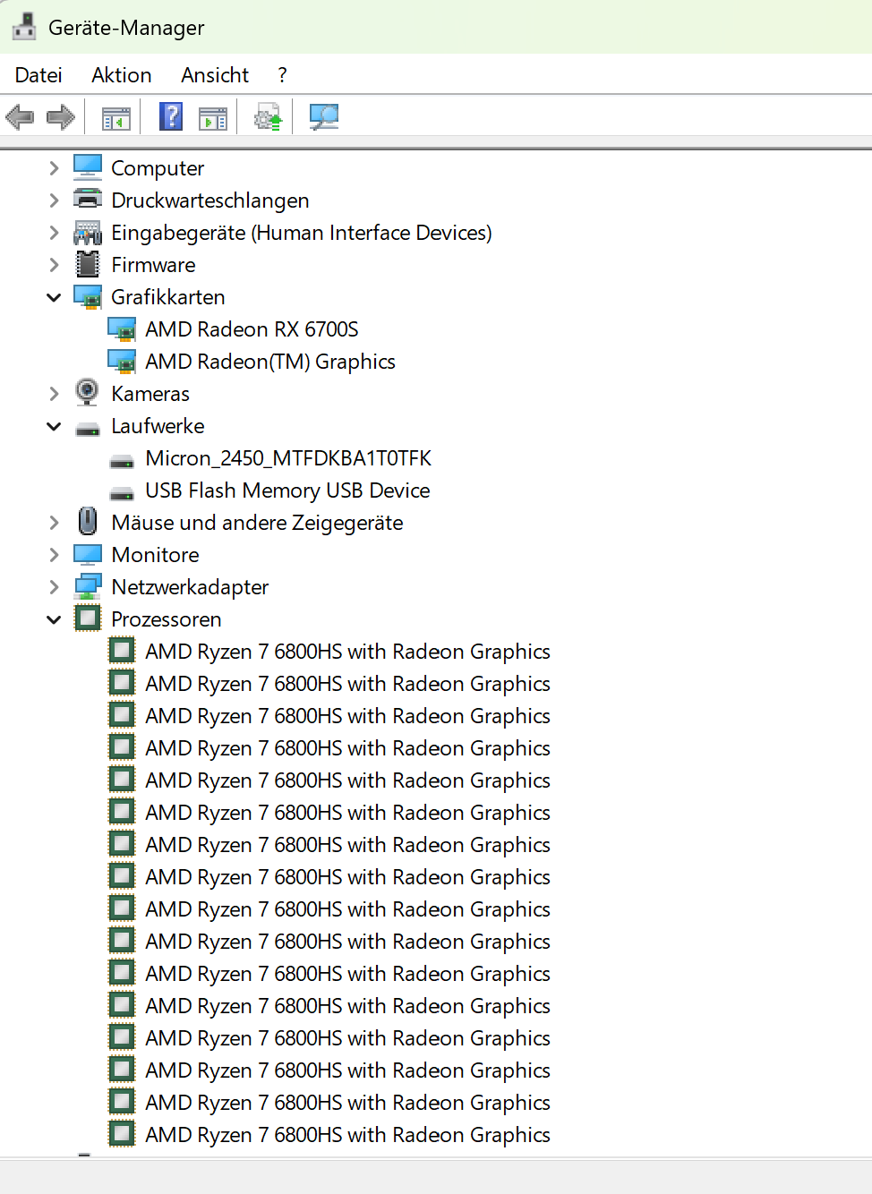Select the Eingabegeräte HID icon
The image size is (872, 1194).
(88, 233)
